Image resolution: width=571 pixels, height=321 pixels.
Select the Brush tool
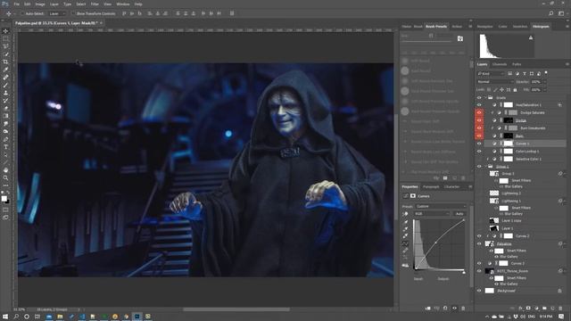pos(5,86)
